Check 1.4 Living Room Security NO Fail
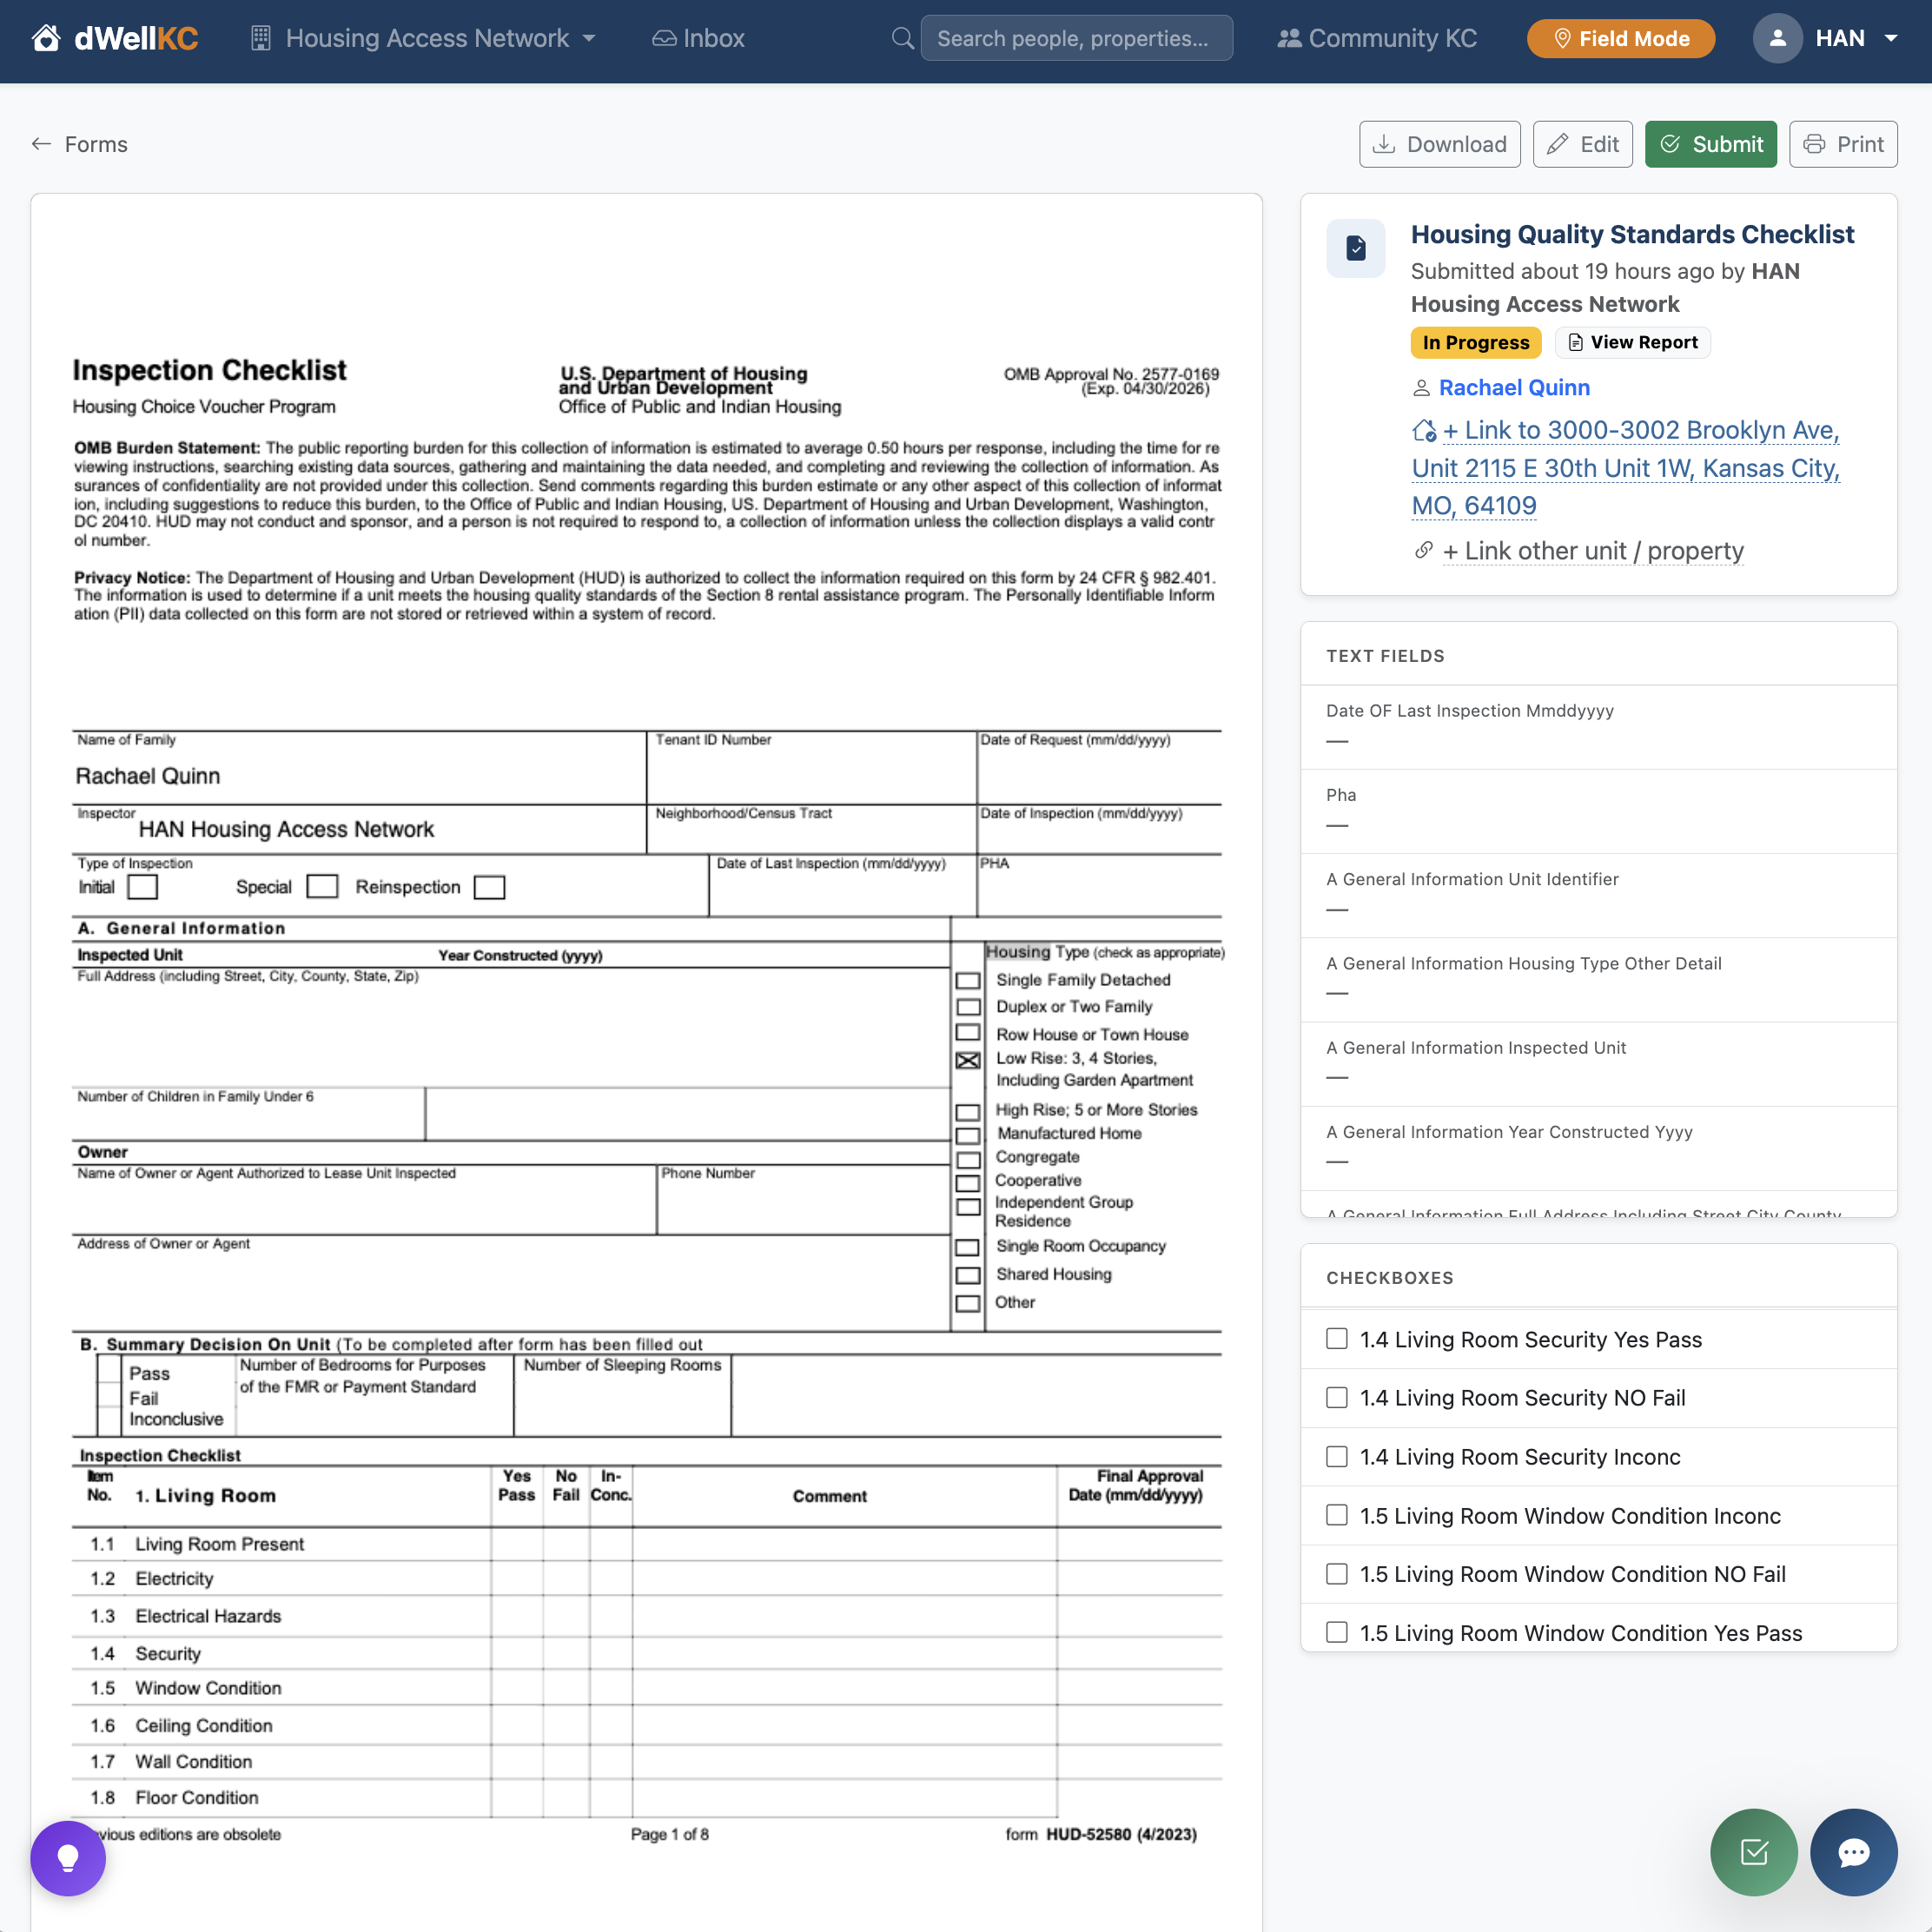The width and height of the screenshot is (1932, 1932). click(1337, 1398)
